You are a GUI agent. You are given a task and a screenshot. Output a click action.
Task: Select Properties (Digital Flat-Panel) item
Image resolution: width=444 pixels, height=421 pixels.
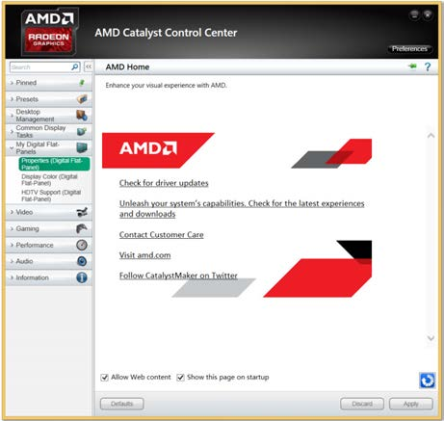pos(54,164)
